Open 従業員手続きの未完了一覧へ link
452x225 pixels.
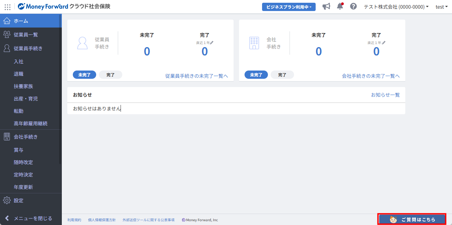196,76
